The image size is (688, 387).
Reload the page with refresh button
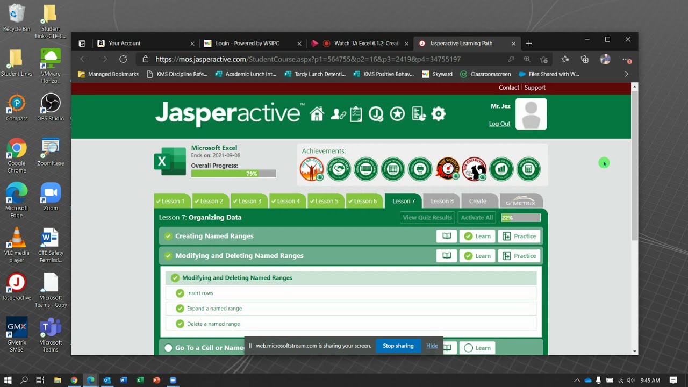(x=123, y=59)
